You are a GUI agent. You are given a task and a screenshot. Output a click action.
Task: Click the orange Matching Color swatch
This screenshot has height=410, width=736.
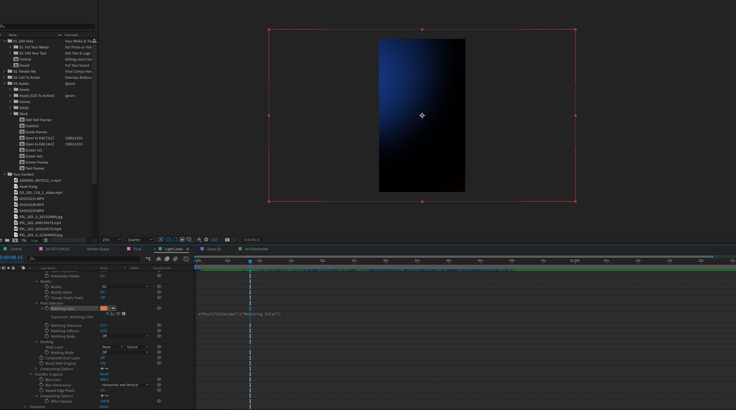pos(103,308)
